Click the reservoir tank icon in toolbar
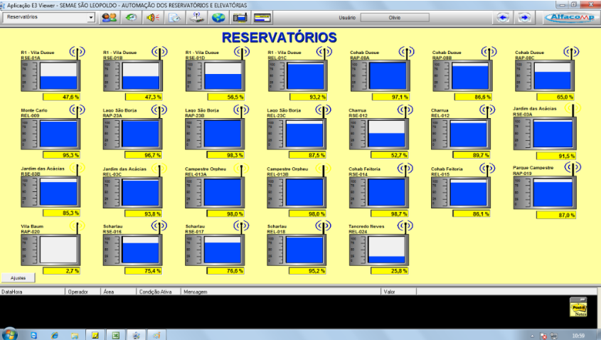 (x=240, y=17)
